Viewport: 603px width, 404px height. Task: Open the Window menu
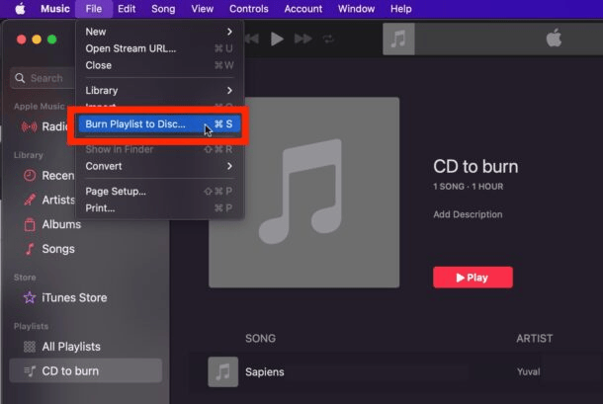356,9
